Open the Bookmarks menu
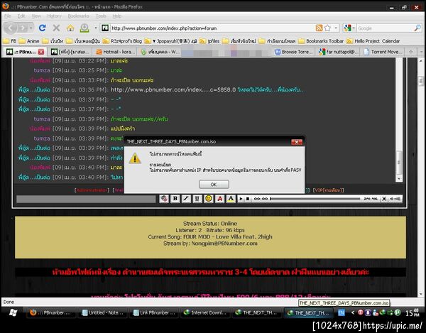 [78, 16]
